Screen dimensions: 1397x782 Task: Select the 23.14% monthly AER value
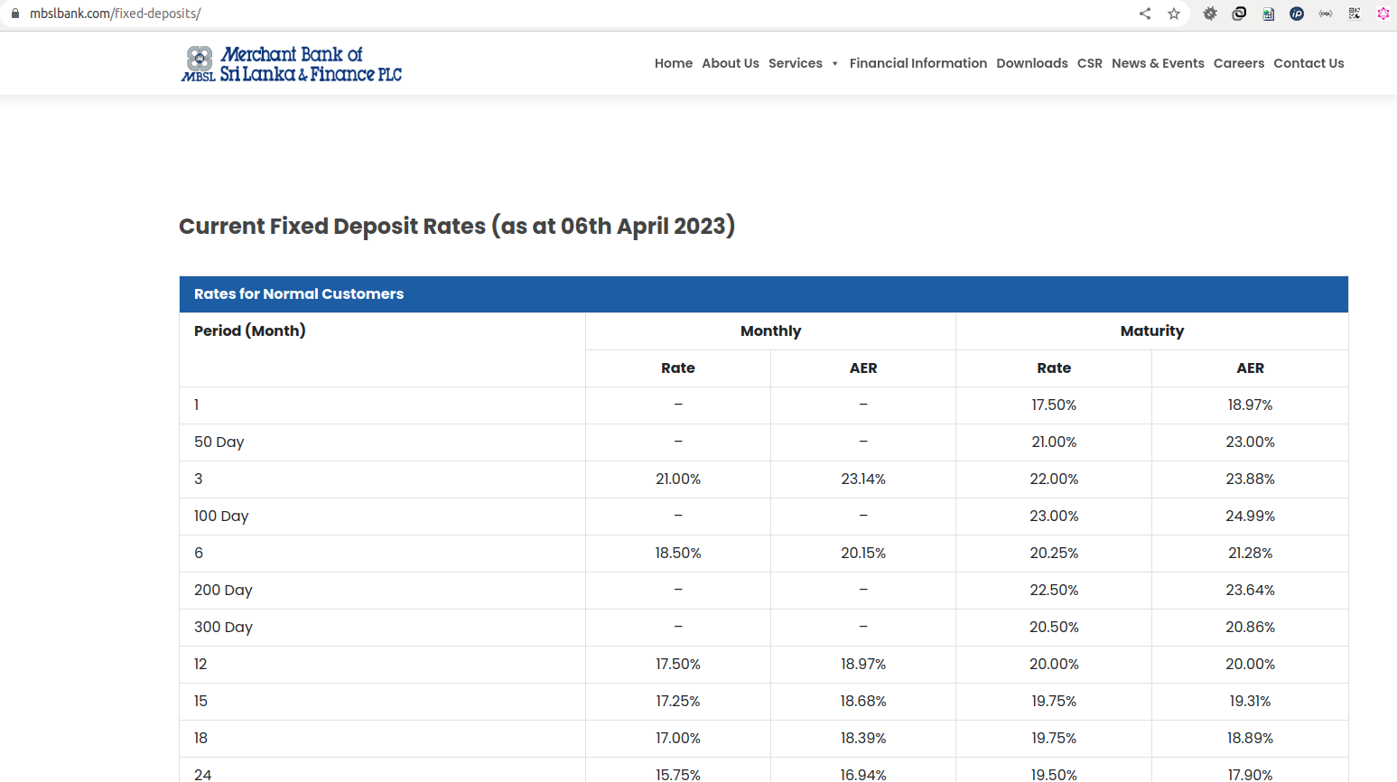[x=863, y=479]
